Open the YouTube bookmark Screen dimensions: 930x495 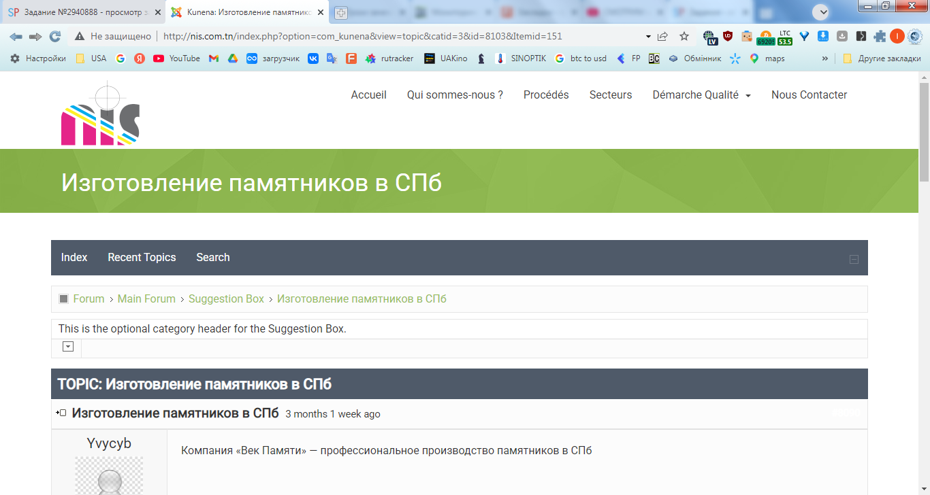click(176, 58)
